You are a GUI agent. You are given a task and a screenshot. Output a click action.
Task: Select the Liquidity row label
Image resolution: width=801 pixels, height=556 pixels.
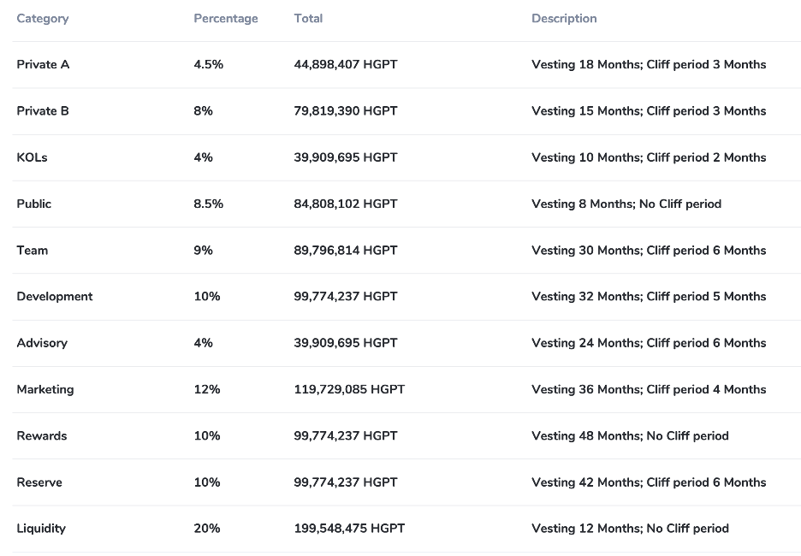click(41, 529)
